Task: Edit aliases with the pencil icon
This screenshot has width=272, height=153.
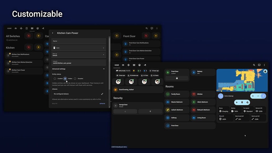Action: click(x=102, y=94)
